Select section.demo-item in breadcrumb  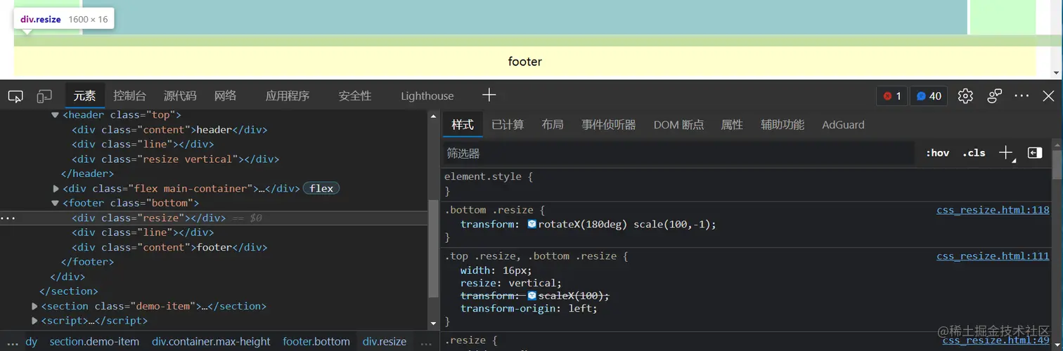(94, 342)
